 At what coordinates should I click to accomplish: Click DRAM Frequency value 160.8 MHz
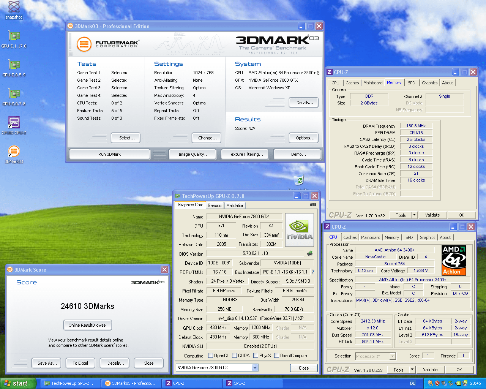tap(416, 126)
